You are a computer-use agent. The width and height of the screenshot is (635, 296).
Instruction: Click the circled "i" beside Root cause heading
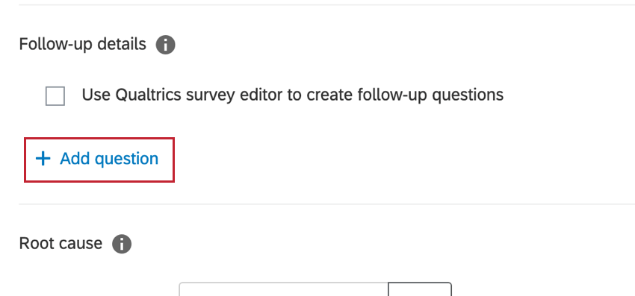tap(122, 244)
